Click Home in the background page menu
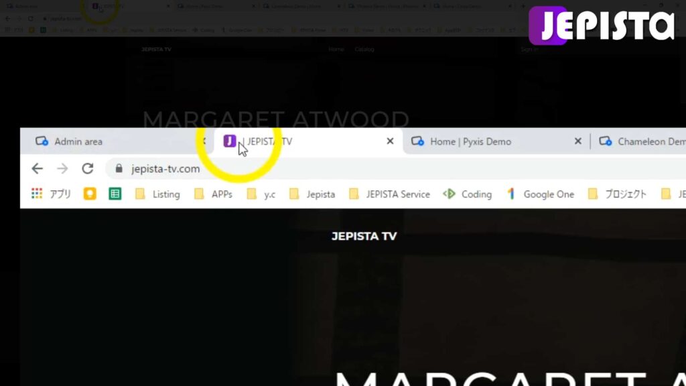Viewport: 686px width, 386px height. point(336,49)
